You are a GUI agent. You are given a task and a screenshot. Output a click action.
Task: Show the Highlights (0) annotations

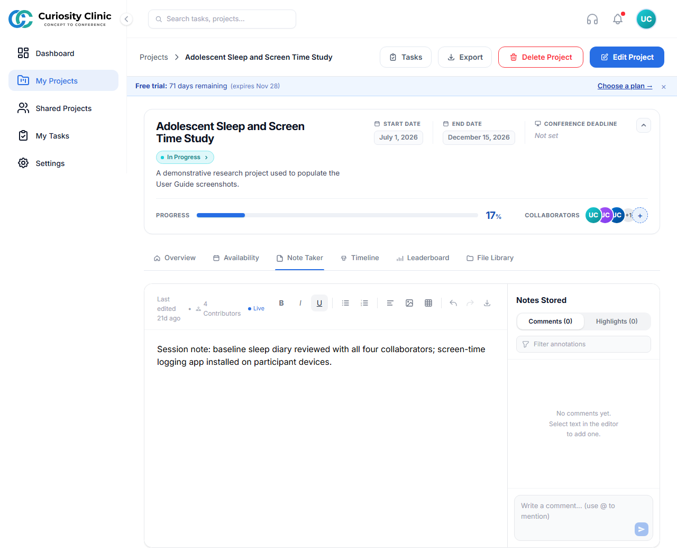[x=617, y=321]
